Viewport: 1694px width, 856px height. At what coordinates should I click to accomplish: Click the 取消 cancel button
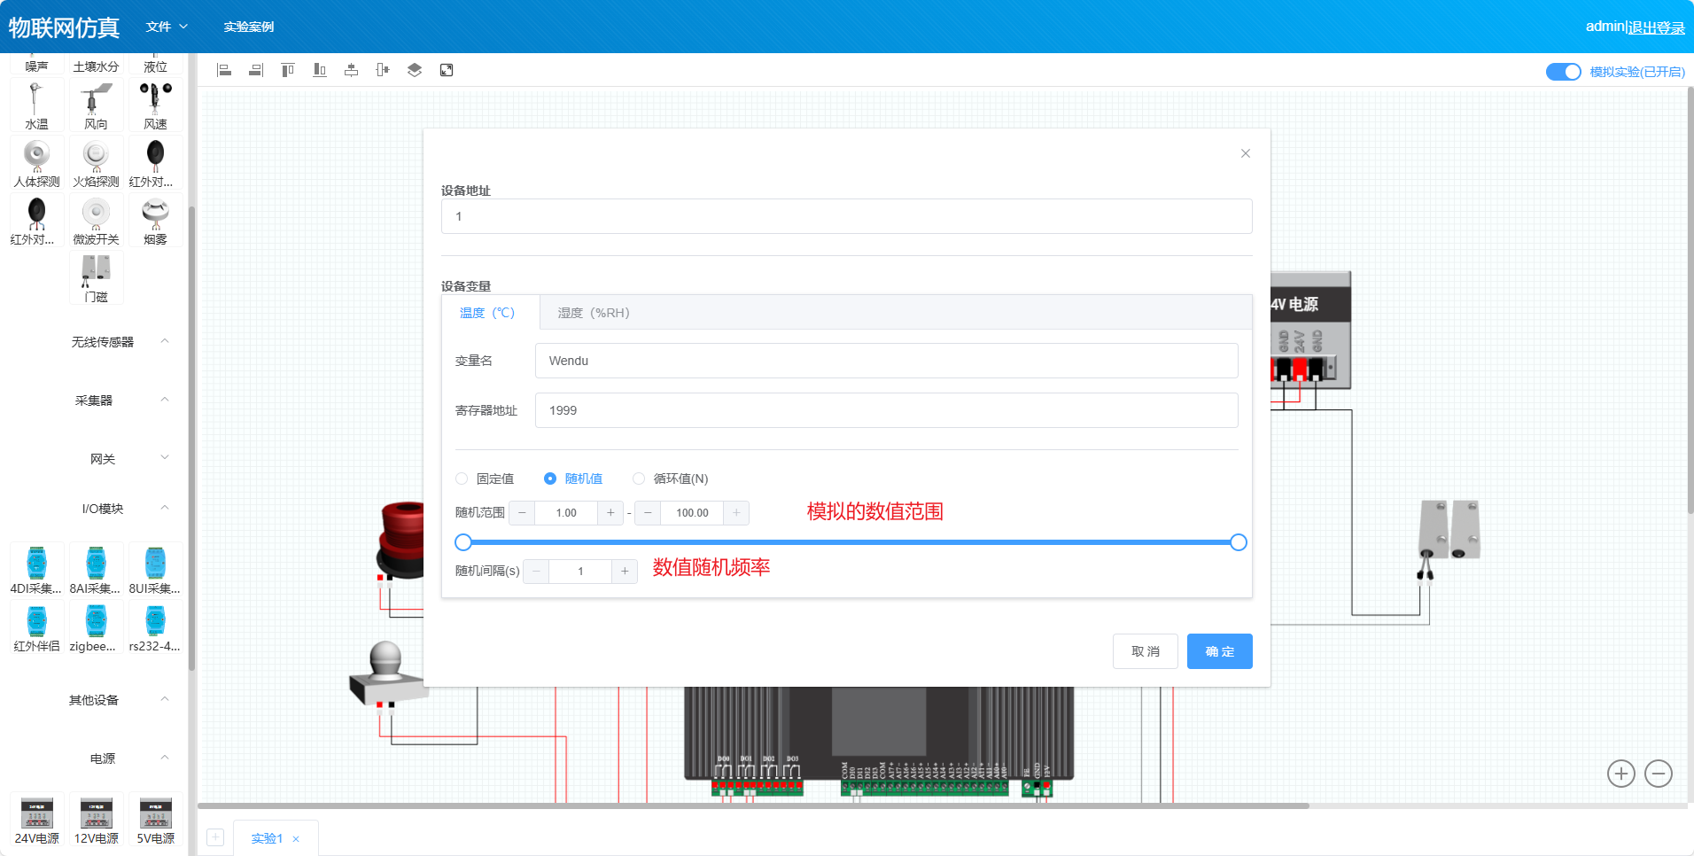tap(1145, 651)
